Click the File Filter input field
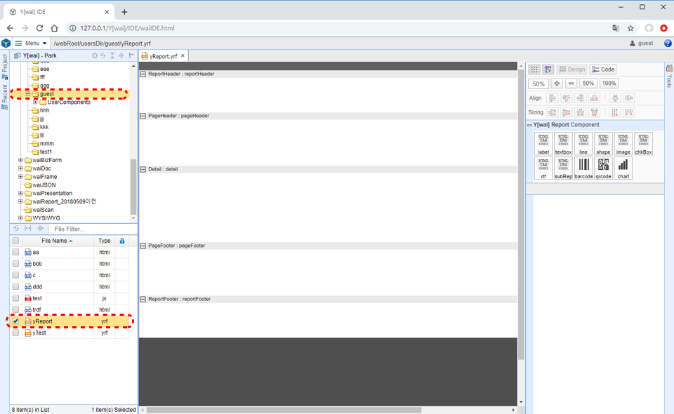Image resolution: width=674 pixels, height=414 pixels. coord(91,229)
